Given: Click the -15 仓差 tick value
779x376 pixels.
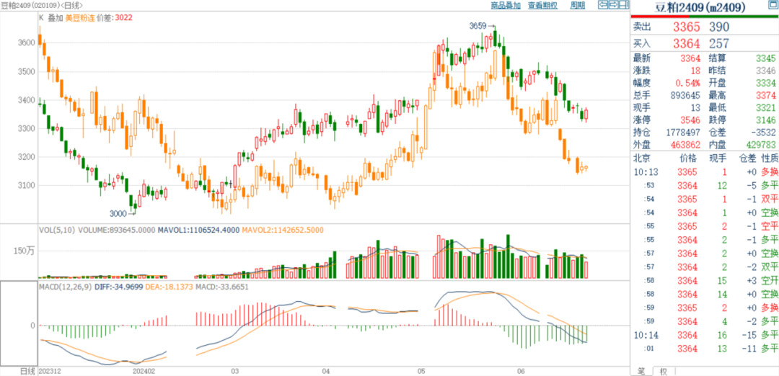Looking at the screenshot, I should tap(749, 336).
